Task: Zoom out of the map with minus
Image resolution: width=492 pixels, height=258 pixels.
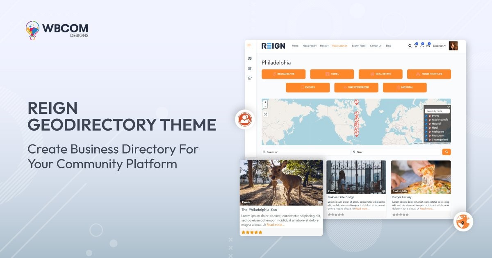Action: [265, 106]
